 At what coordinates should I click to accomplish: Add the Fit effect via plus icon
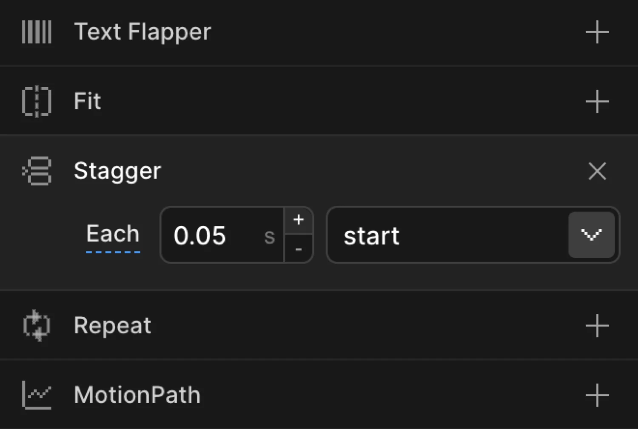(597, 101)
